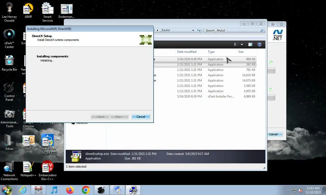This screenshot has height=195, width=326.
Task: Open the Lee Harvey Oswald desktop icon
Action: tap(9, 12)
